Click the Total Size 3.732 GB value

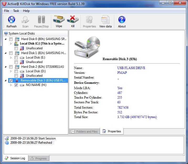point(137,117)
